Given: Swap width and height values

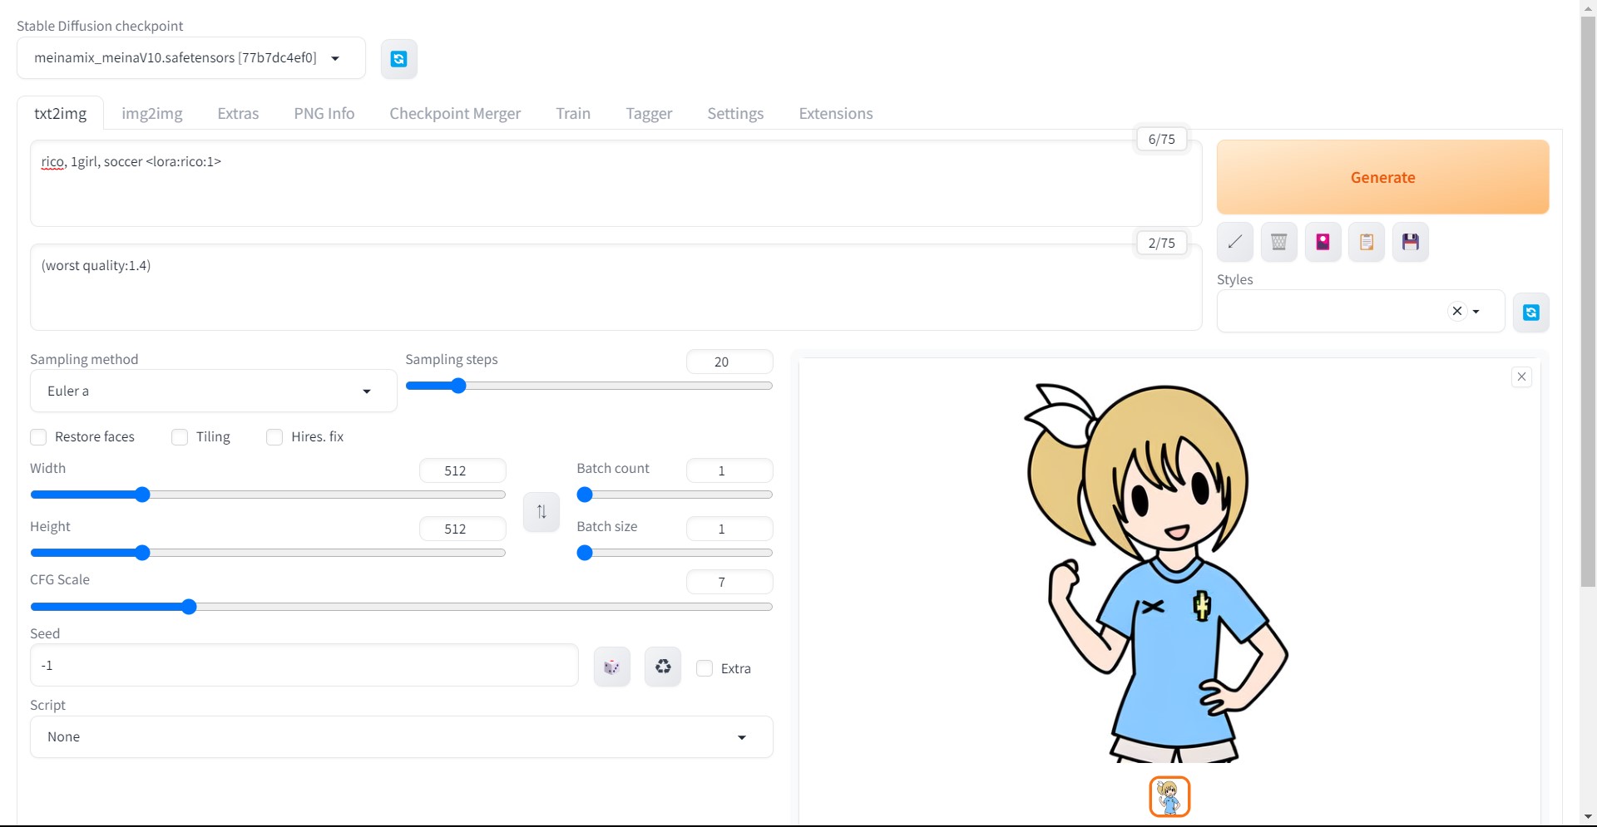Looking at the screenshot, I should [x=541, y=512].
